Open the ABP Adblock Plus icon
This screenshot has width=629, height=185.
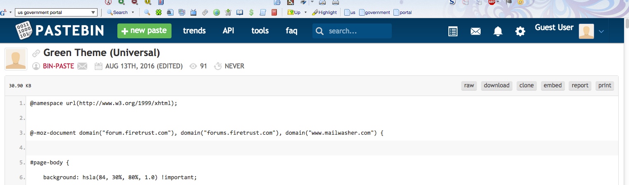(492, 2)
